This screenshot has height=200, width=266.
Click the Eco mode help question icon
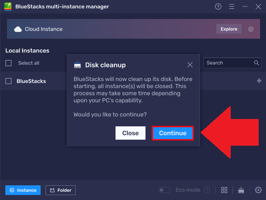point(207,190)
